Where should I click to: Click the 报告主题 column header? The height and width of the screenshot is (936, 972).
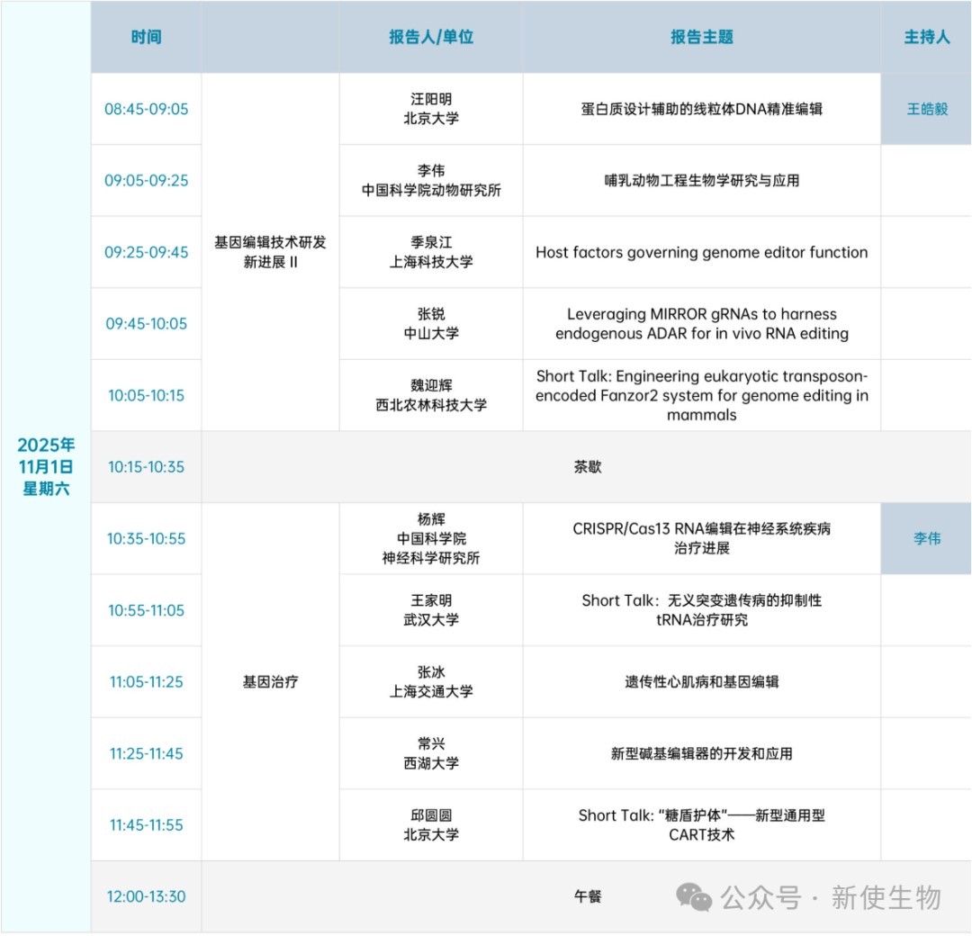(701, 38)
